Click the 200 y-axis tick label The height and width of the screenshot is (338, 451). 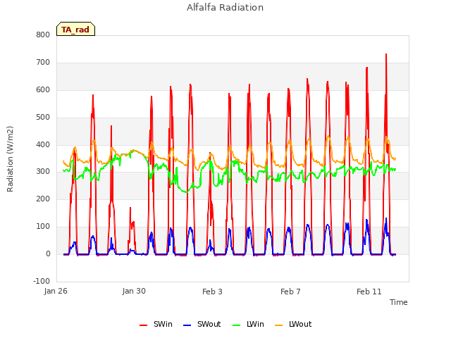point(43,199)
